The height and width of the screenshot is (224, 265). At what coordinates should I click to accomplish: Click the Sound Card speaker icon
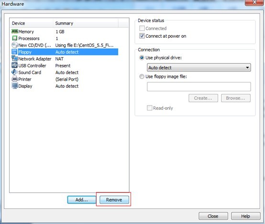click(14, 72)
